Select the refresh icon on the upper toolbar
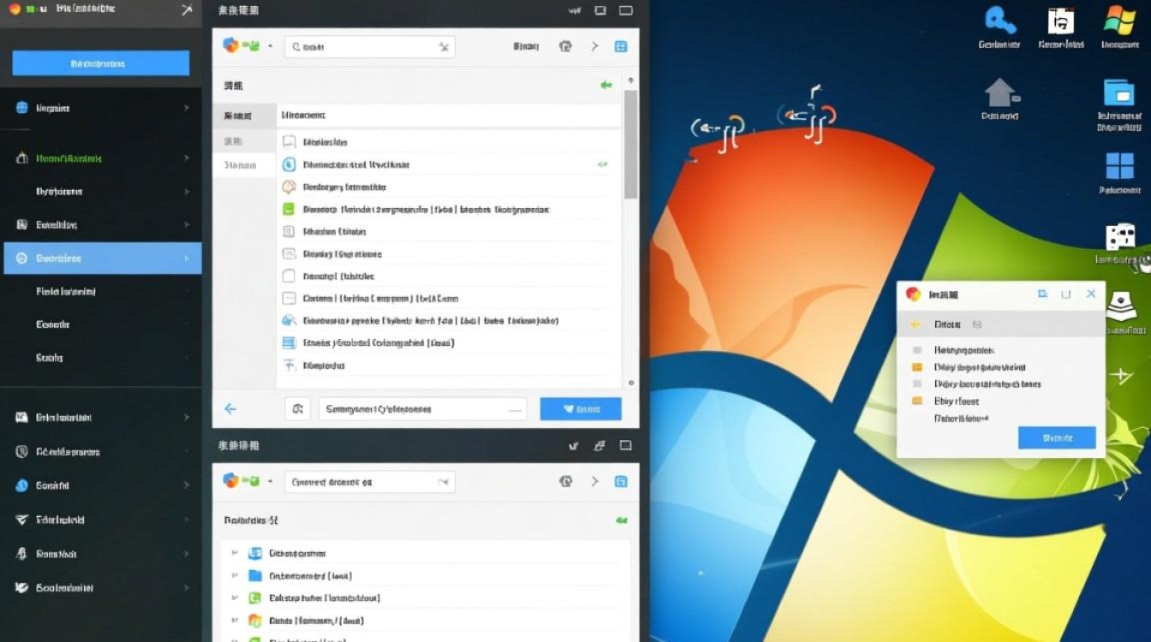Screen dimensions: 1151x642 point(565,47)
